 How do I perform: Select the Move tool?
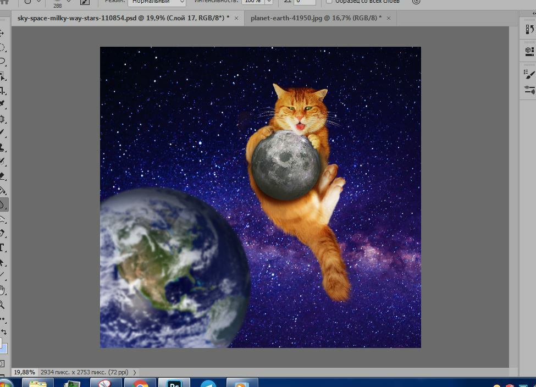tap(2, 32)
